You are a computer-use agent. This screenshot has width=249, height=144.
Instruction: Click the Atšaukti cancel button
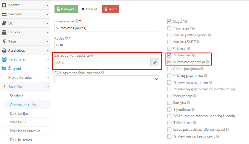click(90, 9)
